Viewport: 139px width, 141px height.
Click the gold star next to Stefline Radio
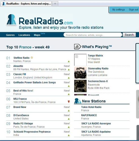(x=32, y=57)
